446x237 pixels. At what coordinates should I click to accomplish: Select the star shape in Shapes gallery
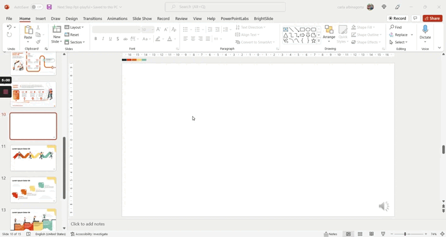click(x=313, y=41)
